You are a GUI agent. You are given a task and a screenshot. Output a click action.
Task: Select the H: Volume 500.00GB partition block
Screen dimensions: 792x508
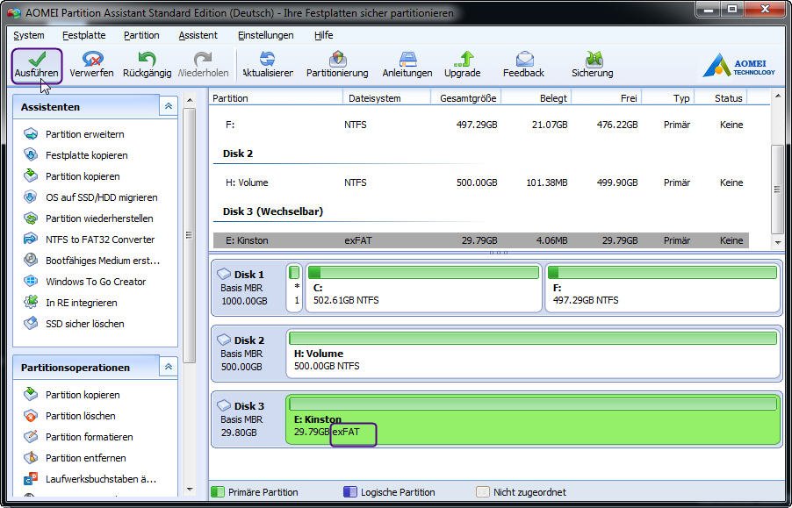(533, 354)
